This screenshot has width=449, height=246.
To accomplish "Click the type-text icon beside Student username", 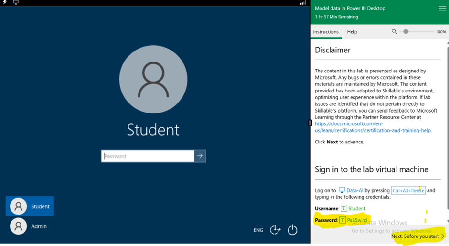I will tap(343, 208).
